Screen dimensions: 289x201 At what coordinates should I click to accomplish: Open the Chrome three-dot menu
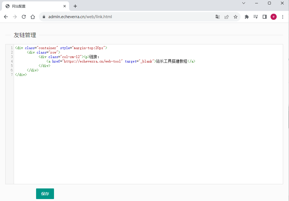tap(283, 17)
